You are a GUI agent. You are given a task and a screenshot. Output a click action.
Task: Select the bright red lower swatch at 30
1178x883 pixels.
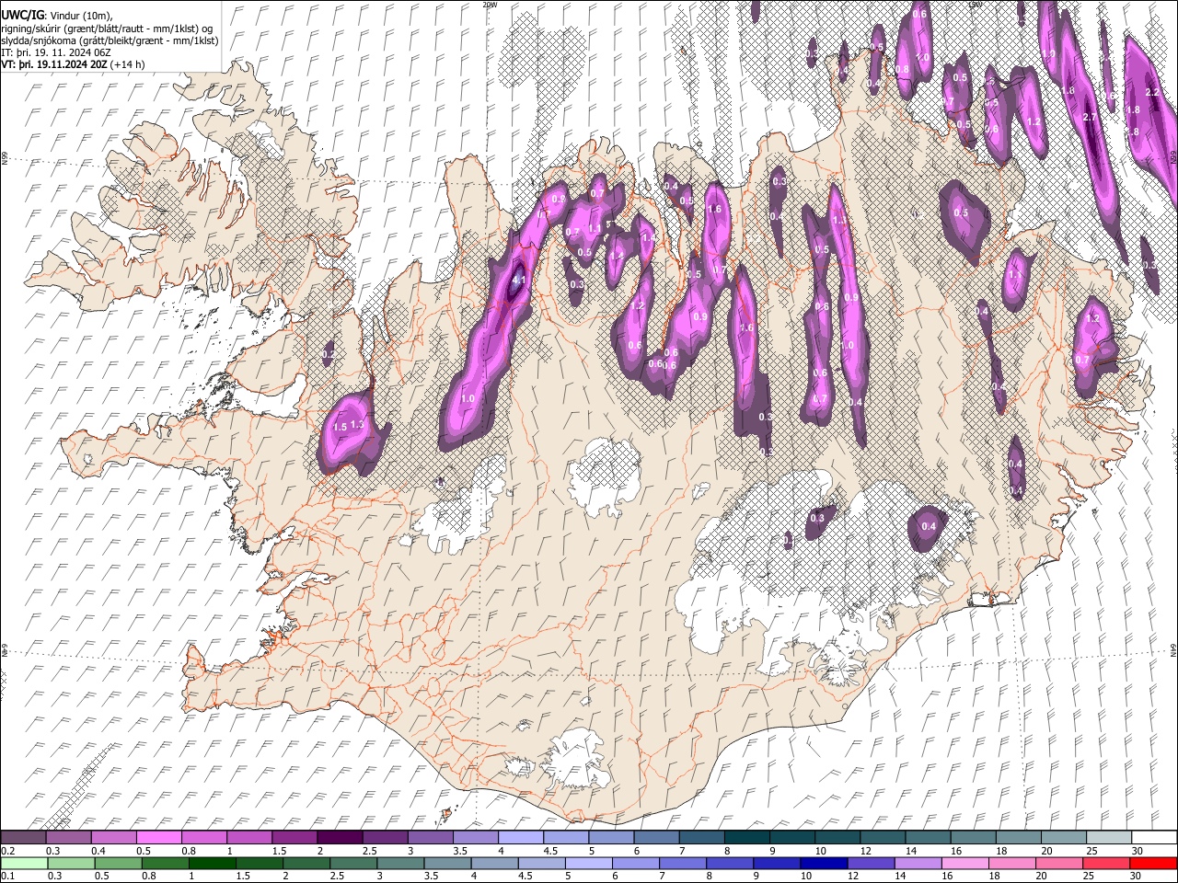click(x=1151, y=863)
